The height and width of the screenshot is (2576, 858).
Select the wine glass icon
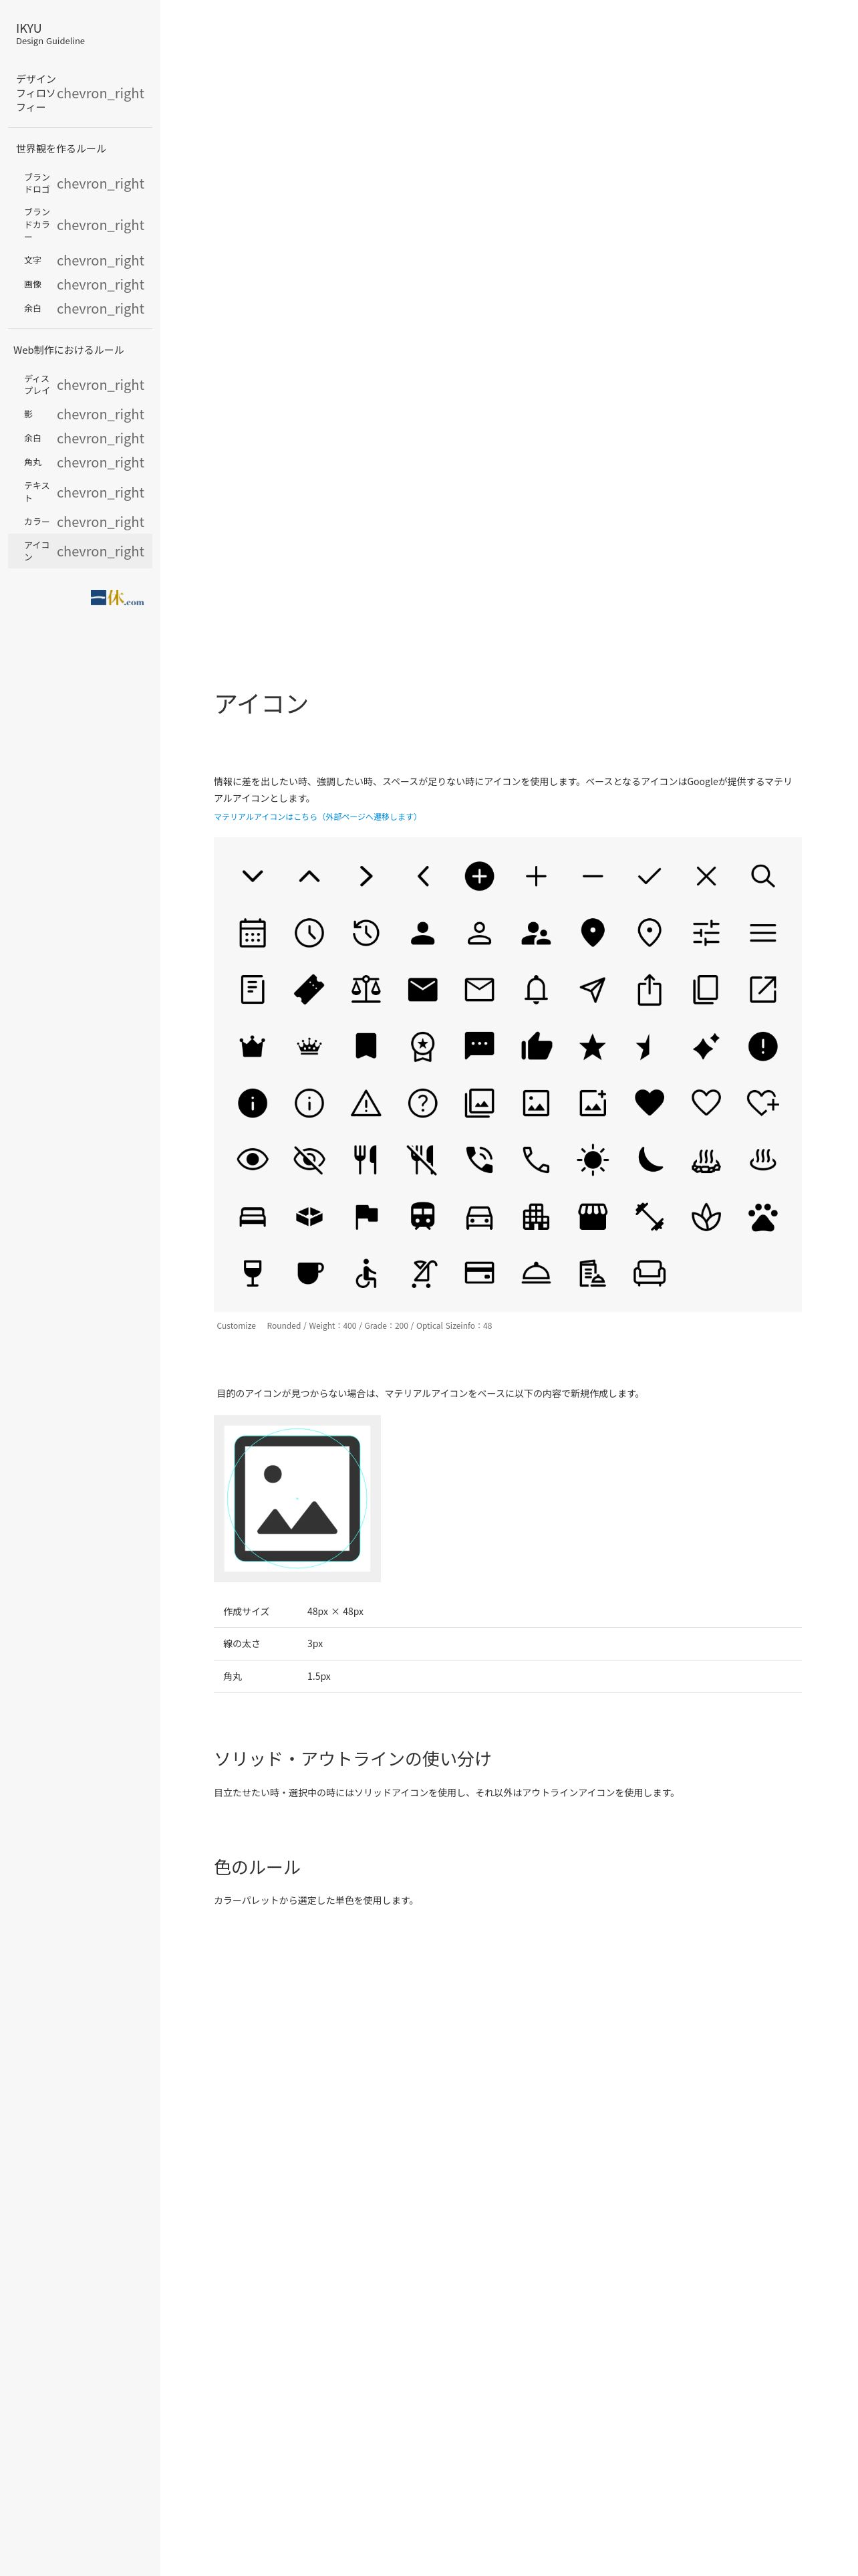click(253, 1273)
